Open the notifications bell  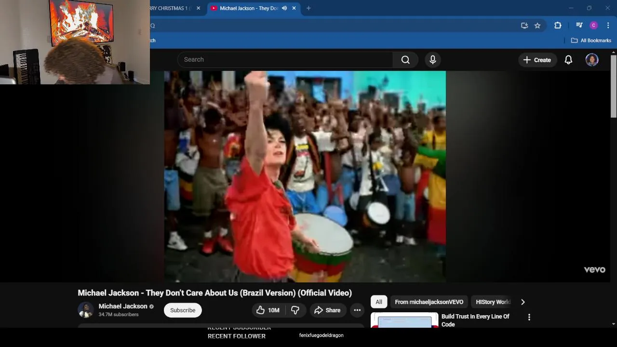click(x=568, y=60)
